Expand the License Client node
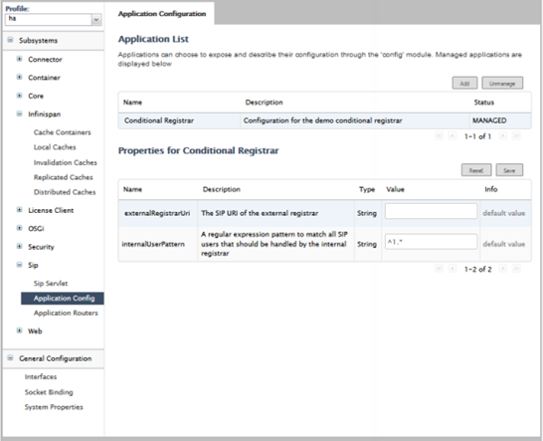 tap(20, 209)
